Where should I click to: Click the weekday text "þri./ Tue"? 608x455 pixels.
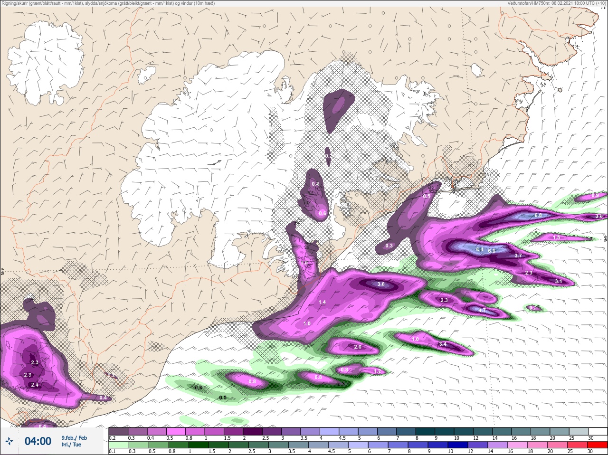pos(71,445)
